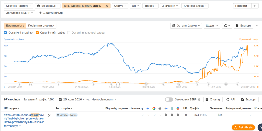
Task: Open the infobus.eu blog article link
Action: 24,120
